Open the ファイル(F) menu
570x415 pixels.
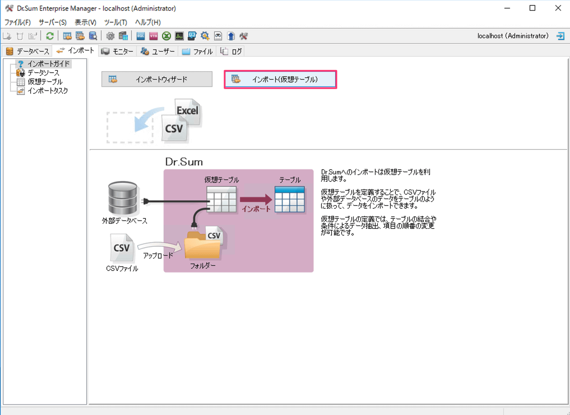[x=17, y=22]
